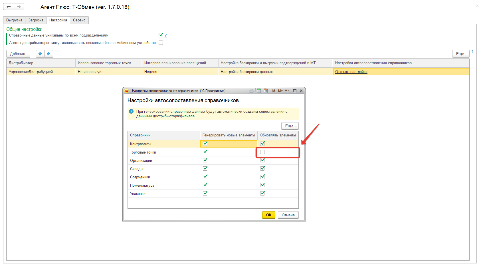Sort by the Дистрибьютор column header
Image resolution: width=481 pixels, height=264 pixels.
click(x=41, y=63)
